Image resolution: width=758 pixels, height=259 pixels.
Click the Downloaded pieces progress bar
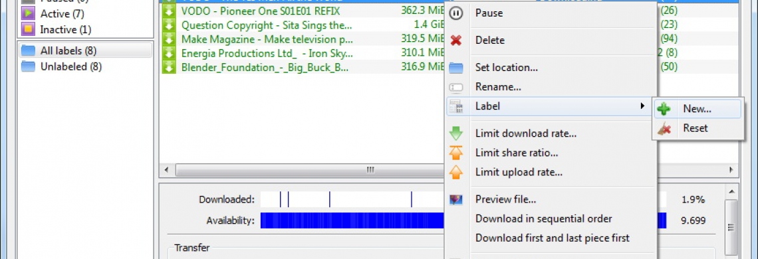352,199
